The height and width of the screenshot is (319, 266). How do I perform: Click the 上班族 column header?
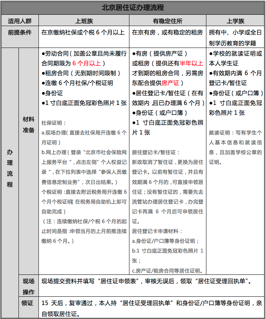[x=84, y=21]
